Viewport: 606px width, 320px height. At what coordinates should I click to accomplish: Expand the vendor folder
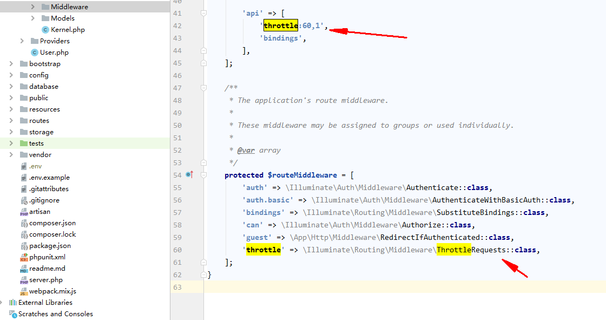tap(11, 154)
